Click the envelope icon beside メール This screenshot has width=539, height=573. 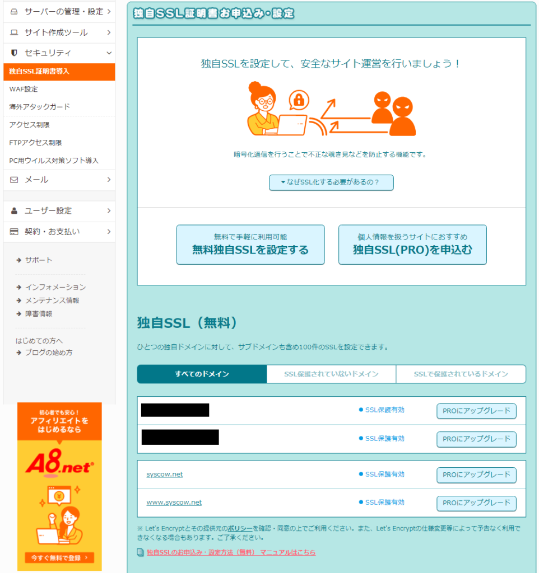click(x=15, y=180)
